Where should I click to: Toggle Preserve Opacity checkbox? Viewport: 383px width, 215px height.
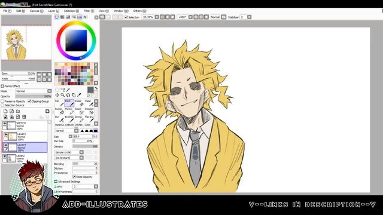pyautogui.click(x=2, y=101)
